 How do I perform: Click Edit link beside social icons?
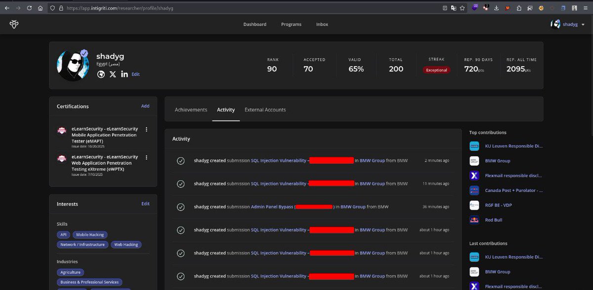135,74
